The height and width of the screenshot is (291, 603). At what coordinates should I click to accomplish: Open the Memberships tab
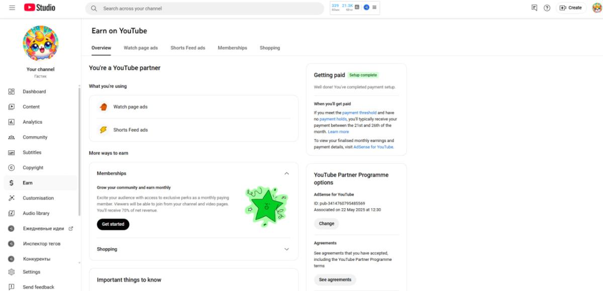pos(232,48)
